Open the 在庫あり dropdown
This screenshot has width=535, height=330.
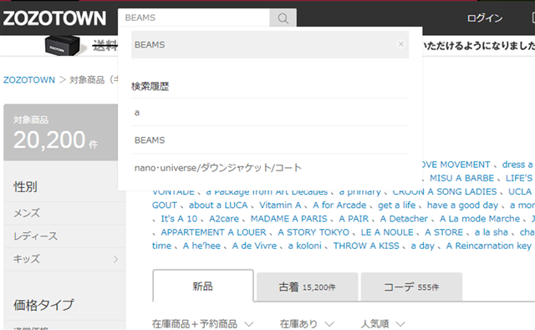pos(307,323)
